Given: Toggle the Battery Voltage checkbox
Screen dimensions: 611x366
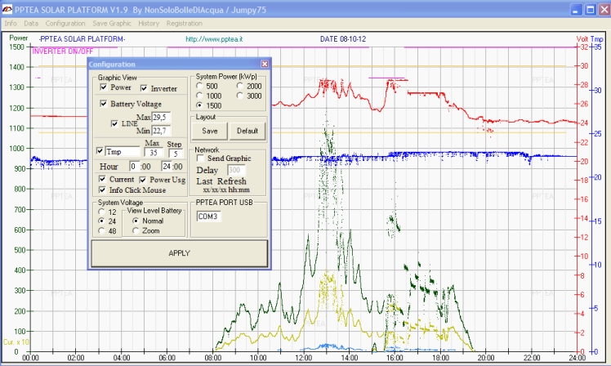Looking at the screenshot, I should (103, 103).
